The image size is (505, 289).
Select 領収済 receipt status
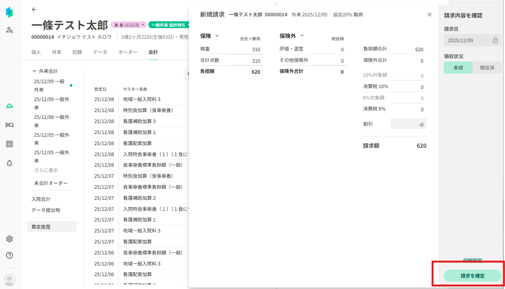(x=487, y=68)
